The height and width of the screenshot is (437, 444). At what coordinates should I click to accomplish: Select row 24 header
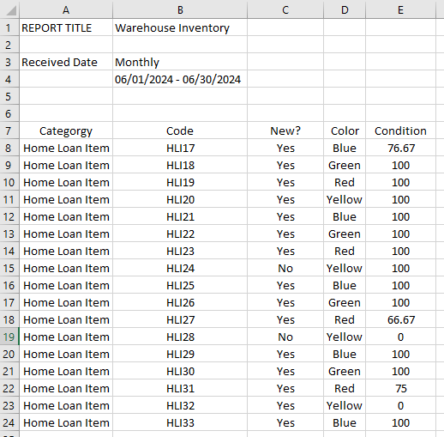click(9, 422)
